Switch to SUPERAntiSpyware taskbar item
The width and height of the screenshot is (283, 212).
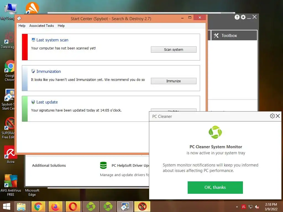142,206
